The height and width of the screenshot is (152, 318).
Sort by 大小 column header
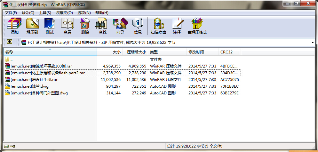tap(109, 52)
